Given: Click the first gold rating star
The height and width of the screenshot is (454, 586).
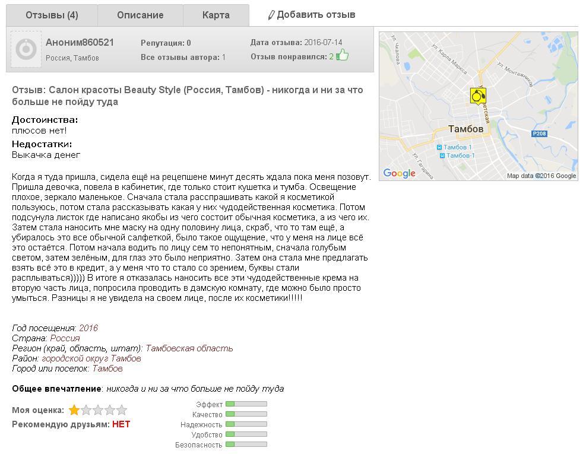Looking at the screenshot, I should click(x=74, y=410).
